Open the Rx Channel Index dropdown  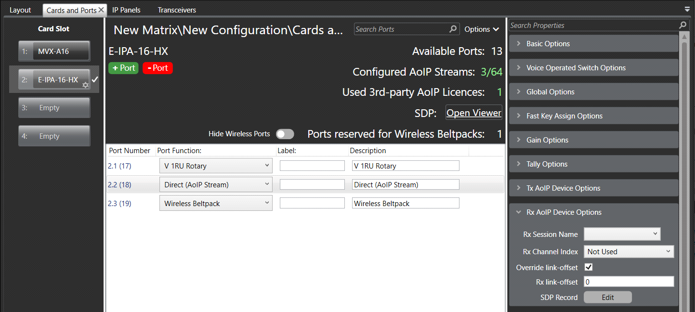click(x=629, y=252)
